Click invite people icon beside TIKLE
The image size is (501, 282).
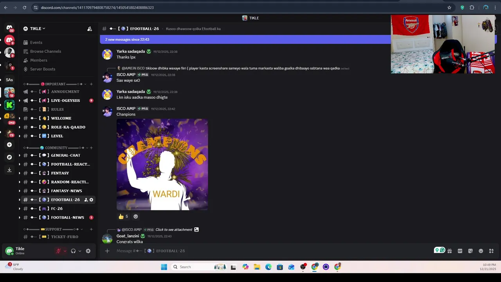click(90, 29)
